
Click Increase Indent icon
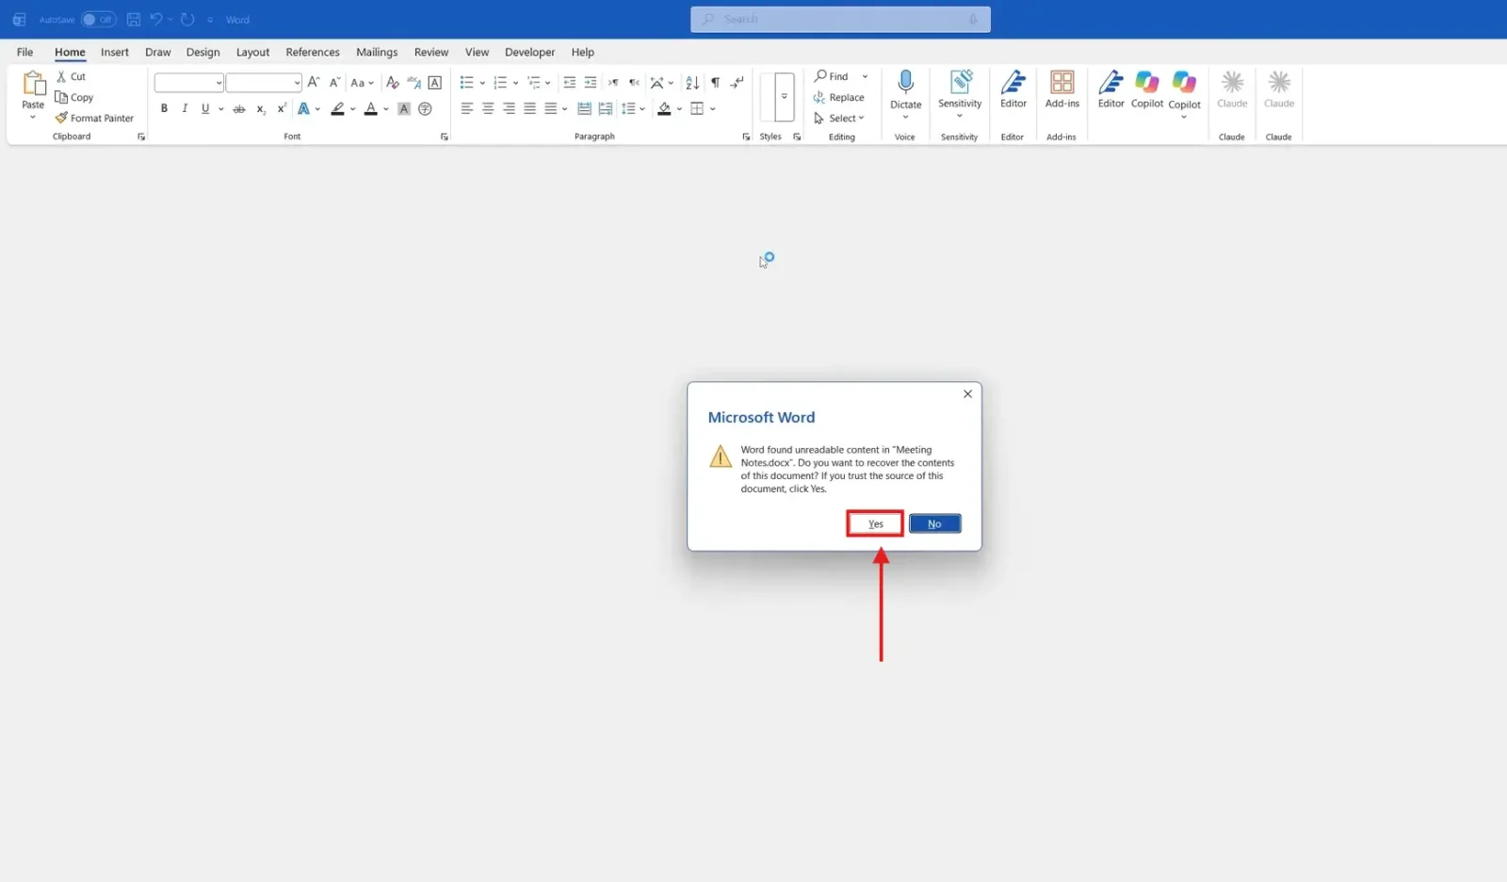click(591, 83)
